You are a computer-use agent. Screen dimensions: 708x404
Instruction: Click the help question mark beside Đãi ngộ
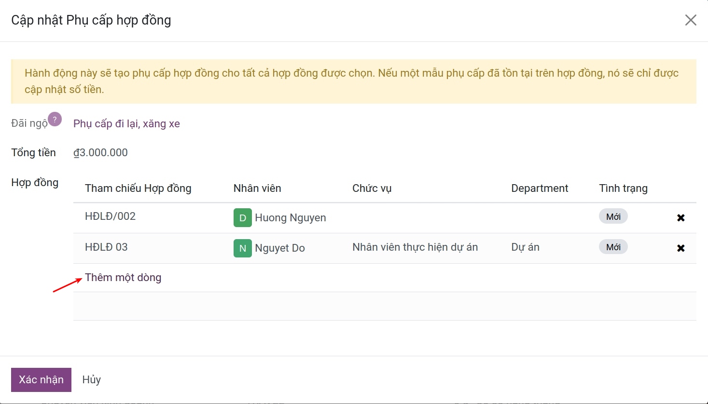(55, 119)
